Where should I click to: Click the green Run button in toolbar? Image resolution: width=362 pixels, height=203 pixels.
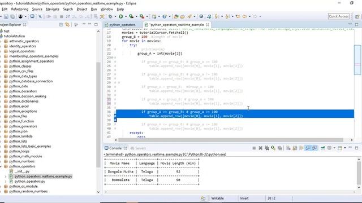[x=120, y=16]
